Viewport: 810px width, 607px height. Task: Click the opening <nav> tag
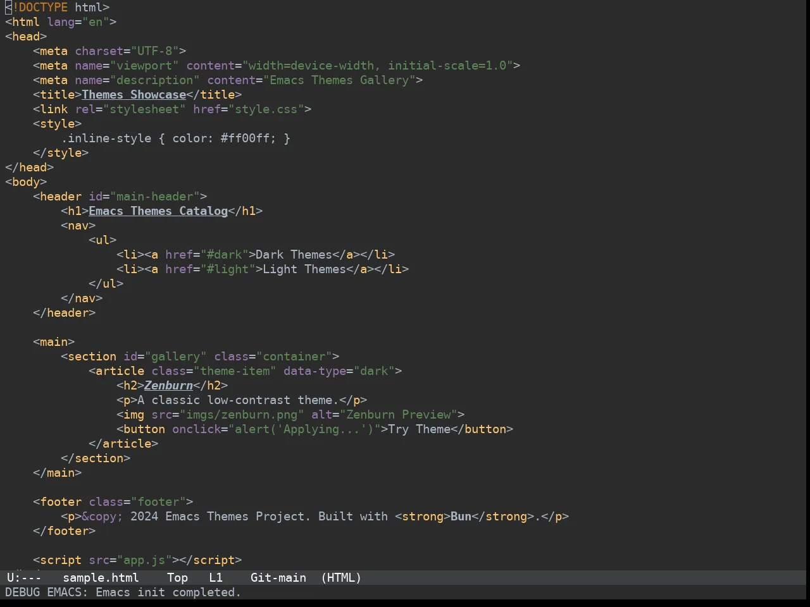[78, 226]
